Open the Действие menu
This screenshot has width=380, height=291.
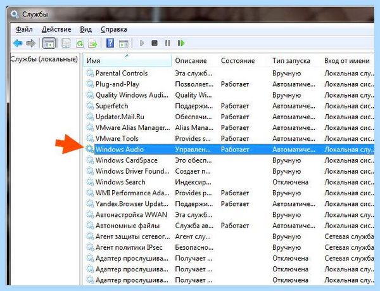tap(56, 29)
